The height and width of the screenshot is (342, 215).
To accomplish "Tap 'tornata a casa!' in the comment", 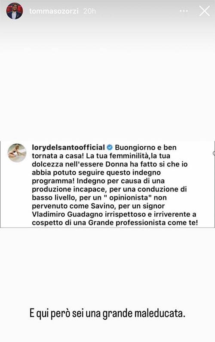I will [x=58, y=156].
